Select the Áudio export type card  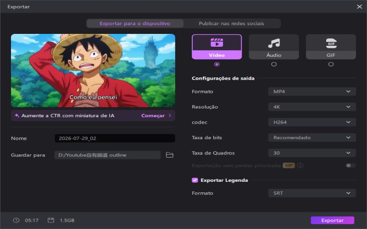point(274,47)
